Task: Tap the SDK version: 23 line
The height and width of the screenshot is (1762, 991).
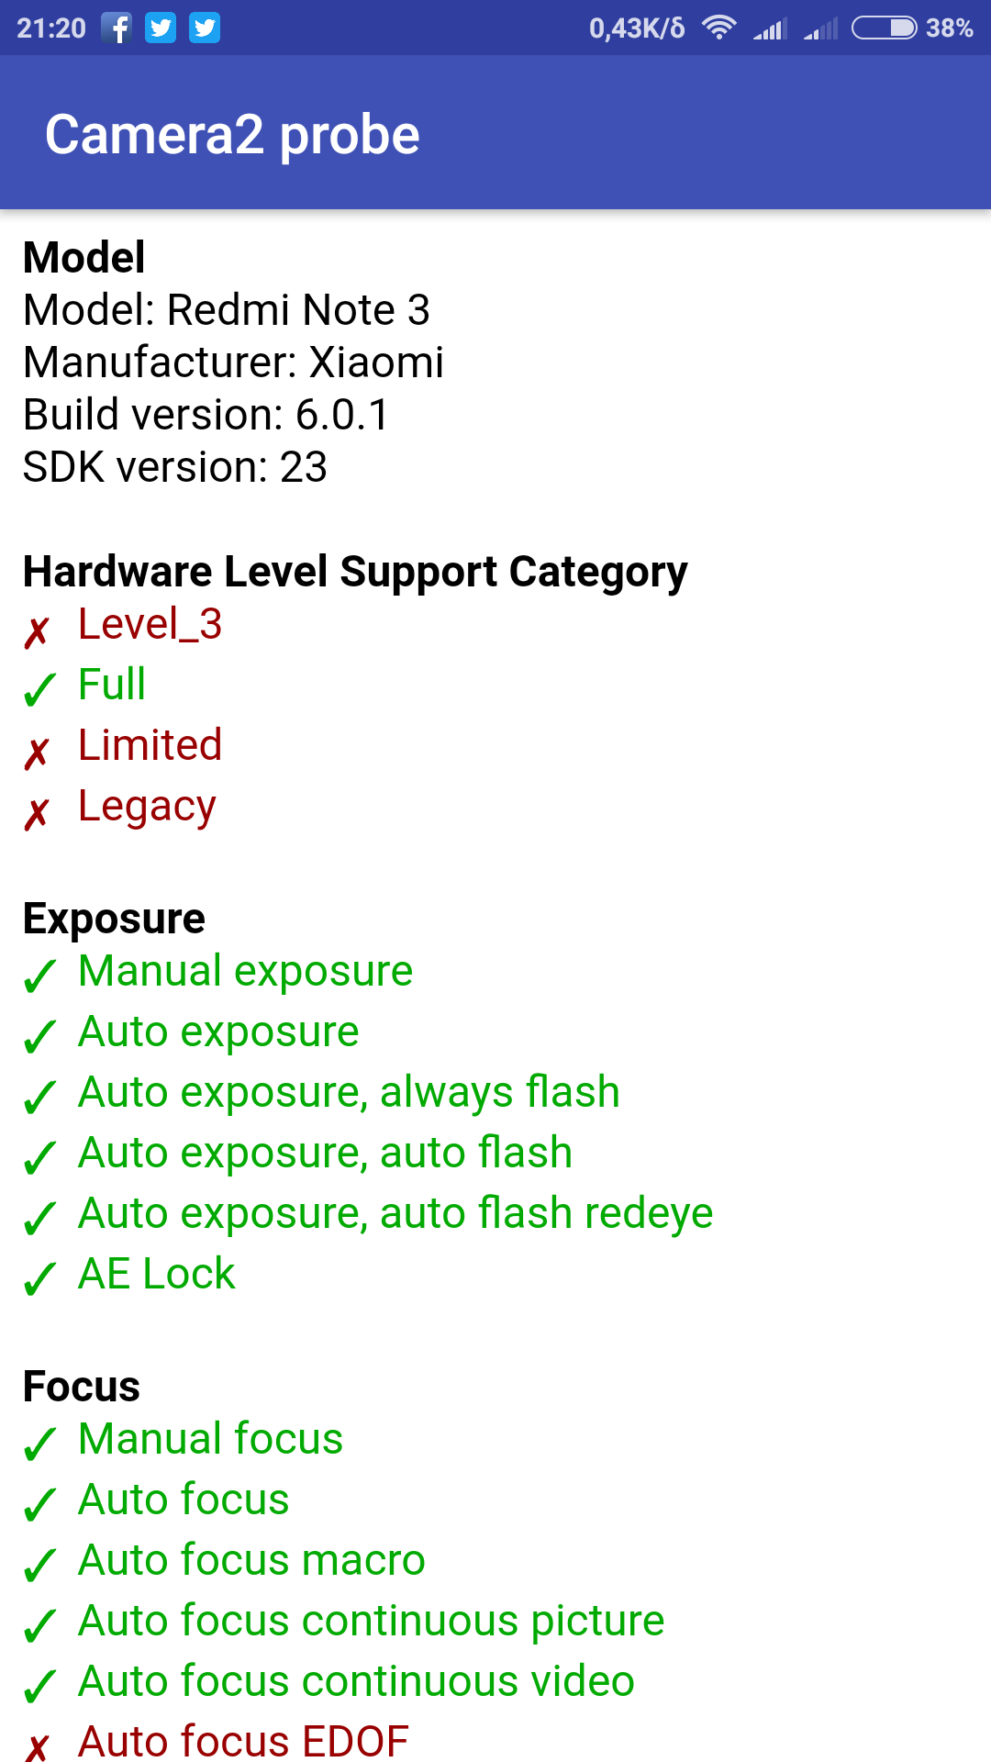Action: click(x=175, y=467)
